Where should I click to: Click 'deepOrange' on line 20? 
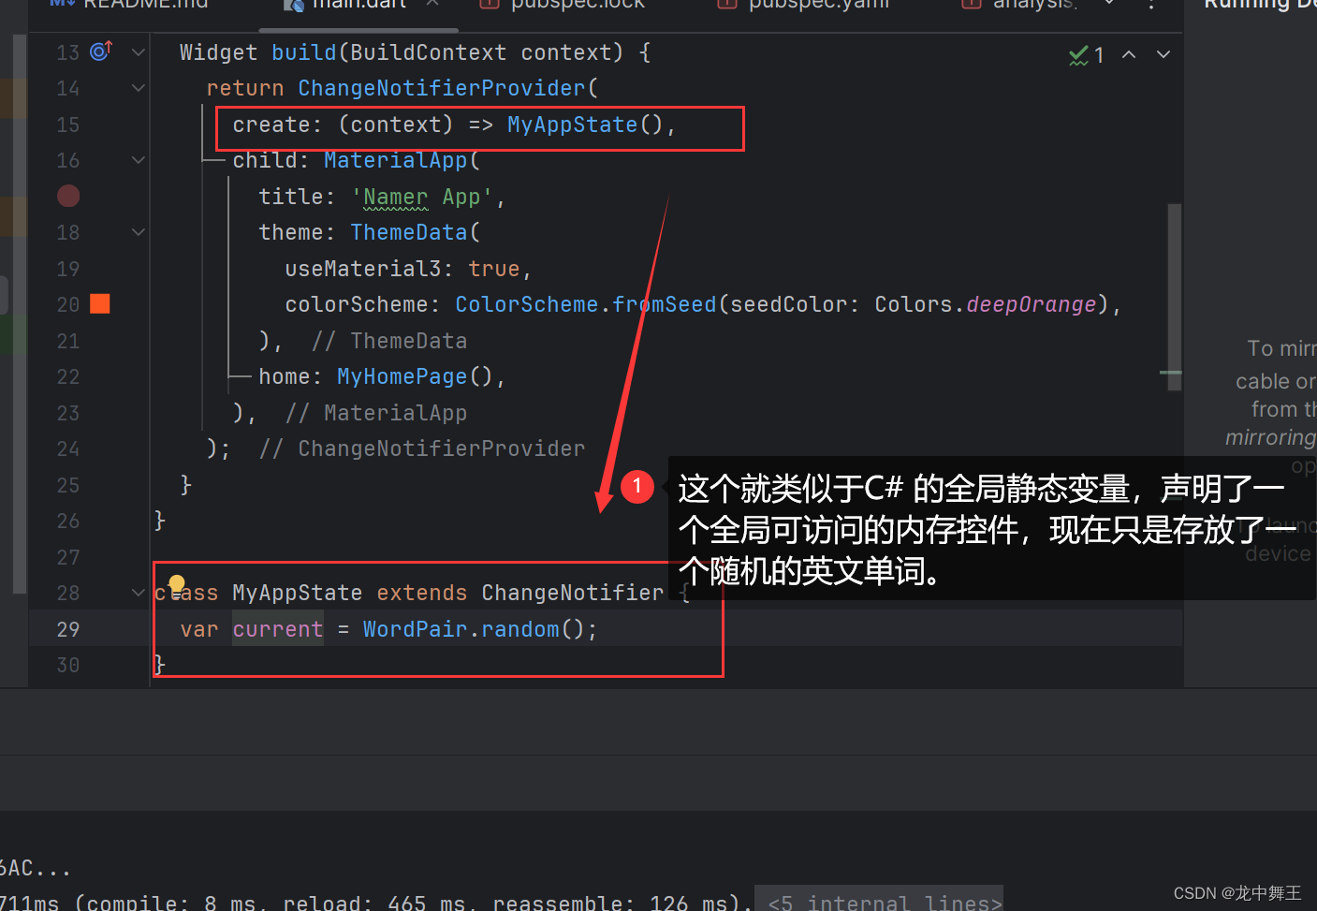1031,304
